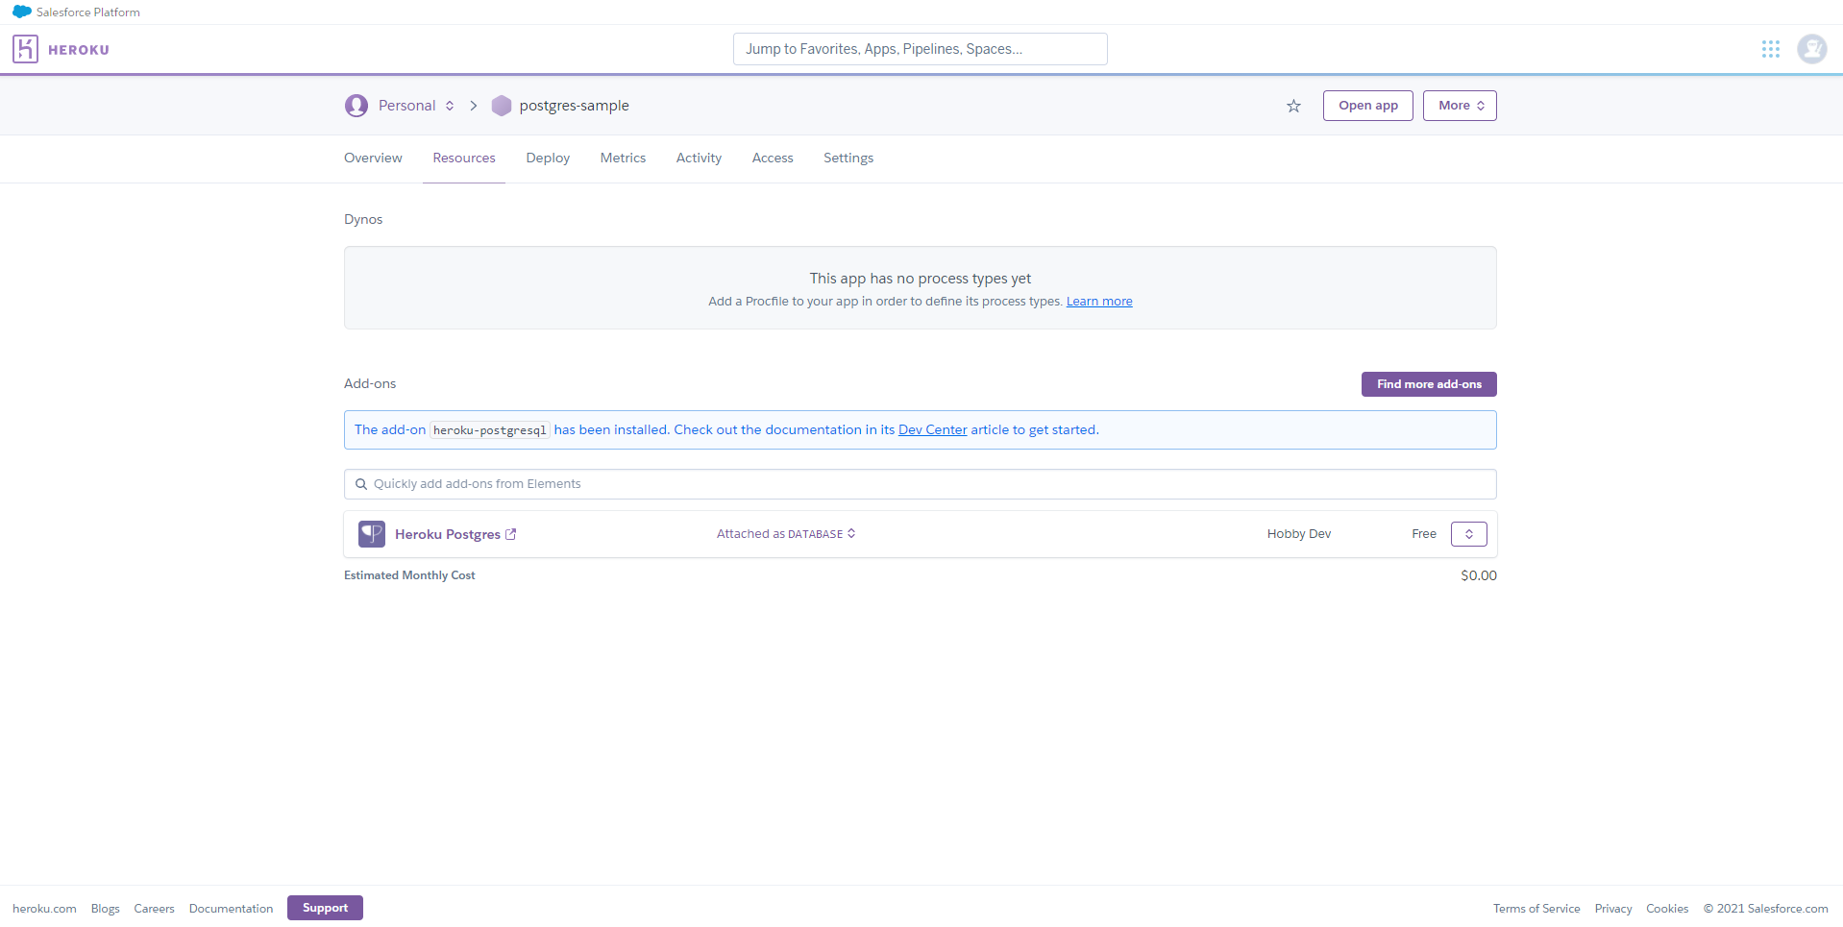Click the Heroku Postgres elephant icon
Viewport: 1843px width, 927px height.
coord(372,534)
